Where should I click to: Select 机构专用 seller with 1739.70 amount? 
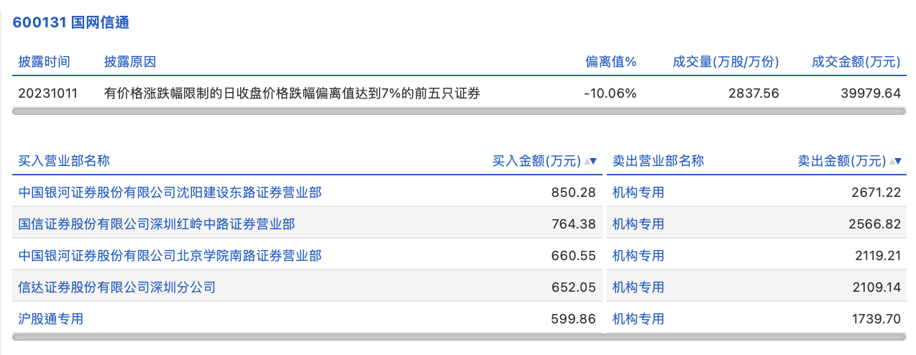coord(638,318)
